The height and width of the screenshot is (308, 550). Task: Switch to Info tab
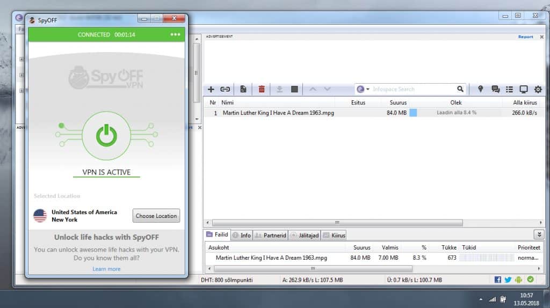tap(242, 236)
